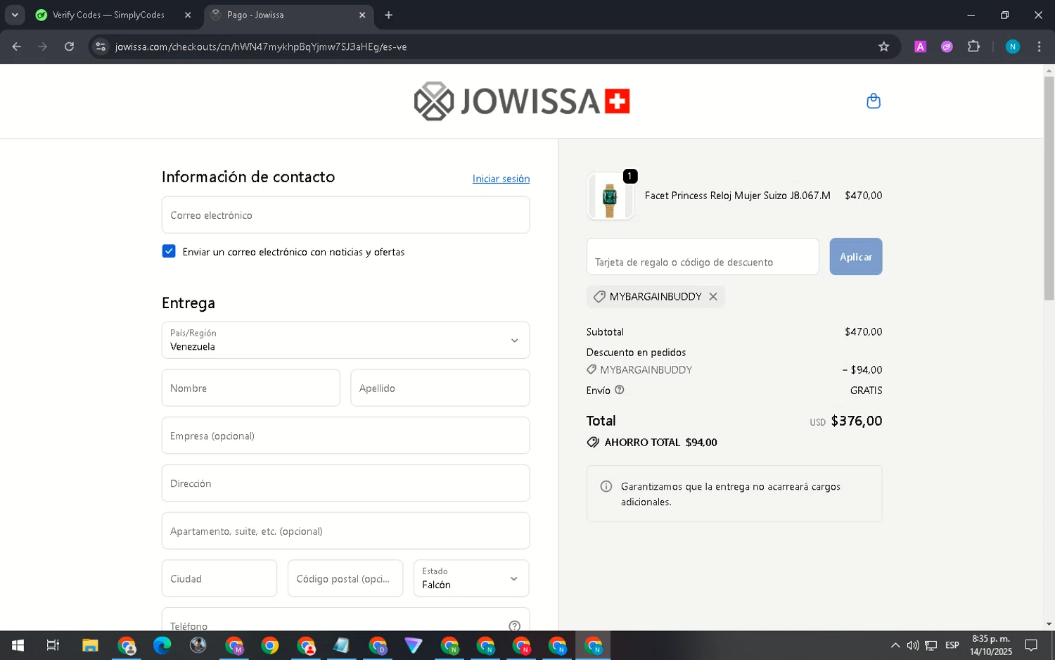Remove the MYBARGAINBUDDY discount code tag
This screenshot has height=660, width=1055.
(713, 297)
